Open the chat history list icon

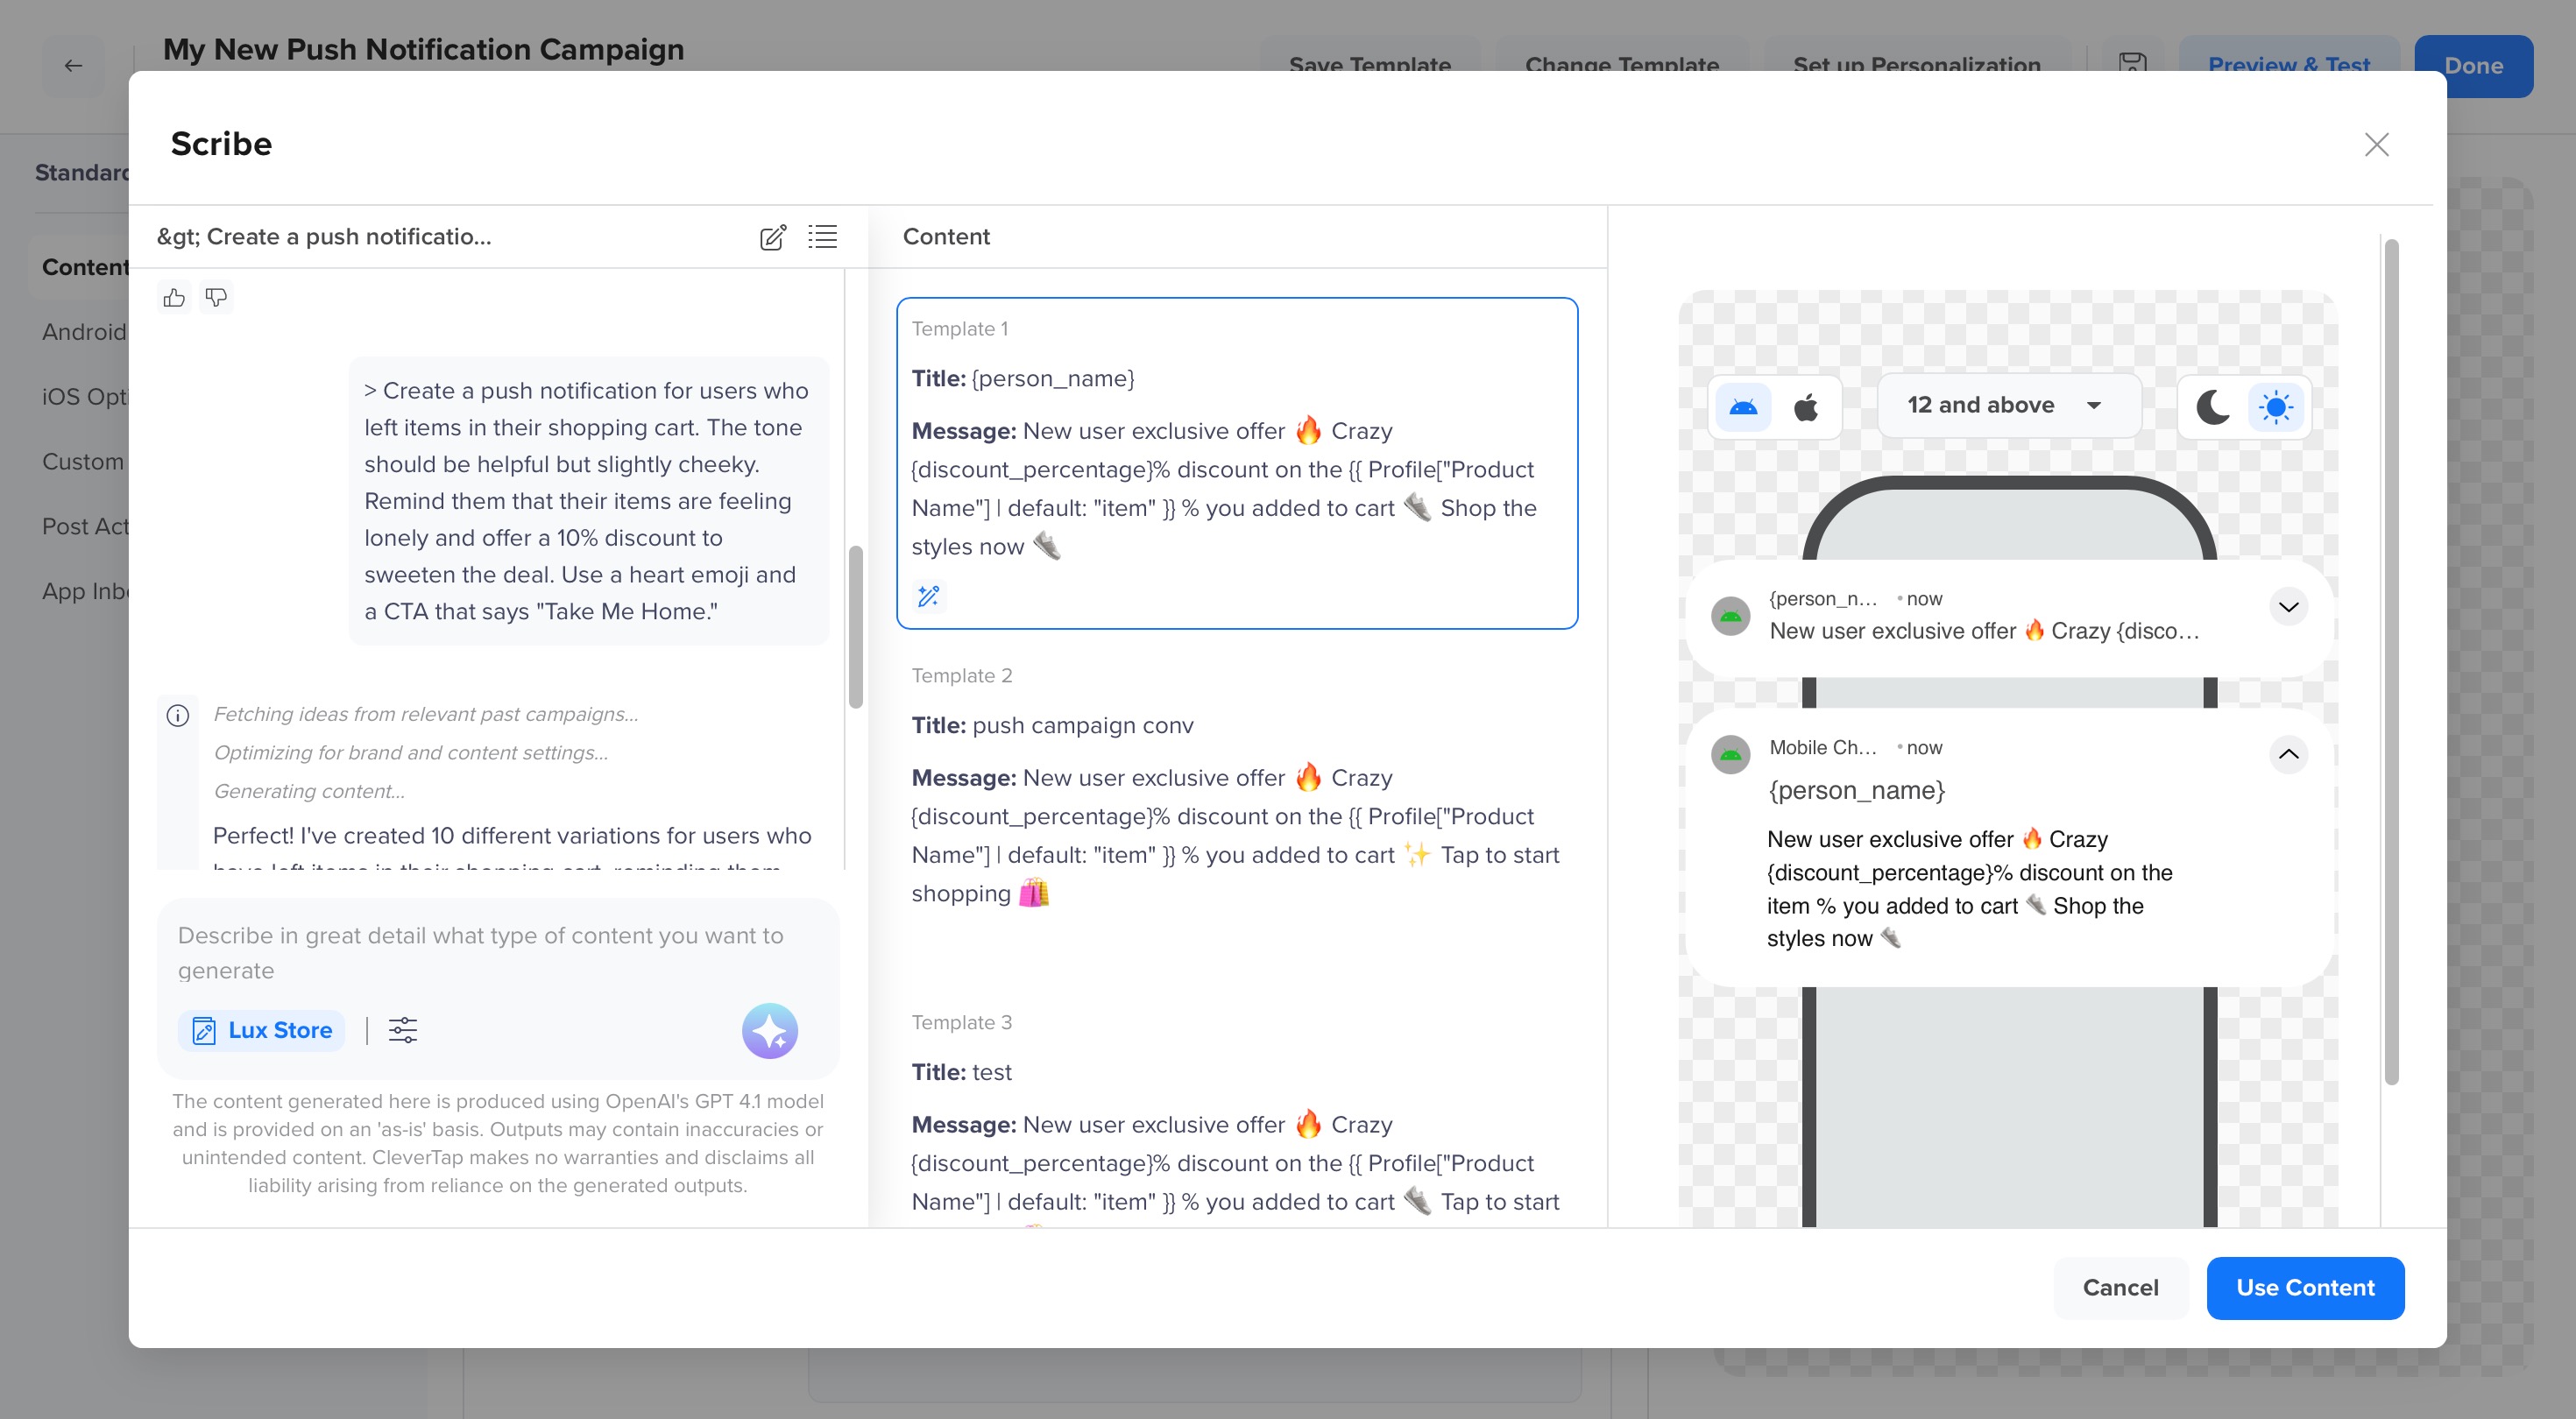[822, 236]
